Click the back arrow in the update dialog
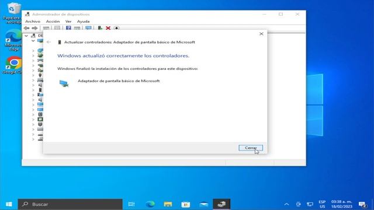Screen dimensions: 374x210 tap(49, 42)
